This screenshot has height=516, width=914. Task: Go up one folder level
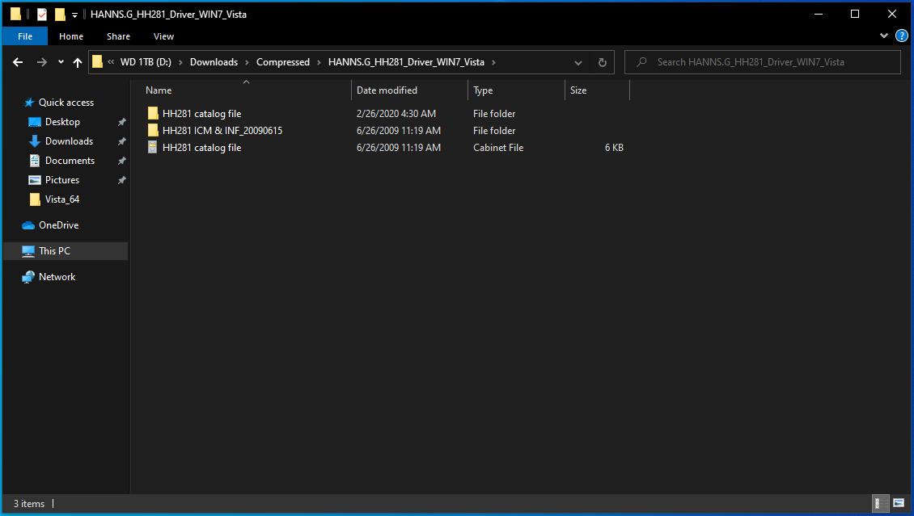point(78,62)
